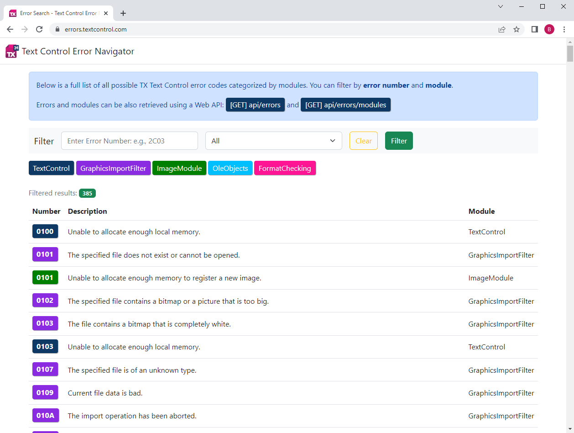Click green error badge 0101

[x=45, y=277]
